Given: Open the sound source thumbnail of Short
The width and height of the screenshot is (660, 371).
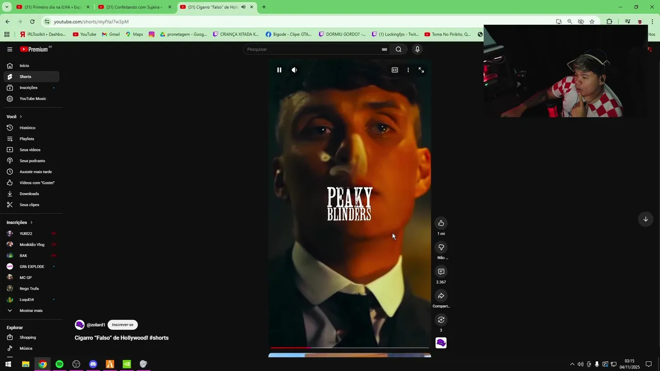Looking at the screenshot, I should pyautogui.click(x=441, y=343).
